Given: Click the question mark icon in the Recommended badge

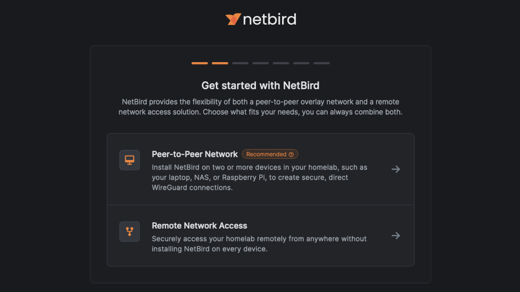Looking at the screenshot, I should [292, 154].
